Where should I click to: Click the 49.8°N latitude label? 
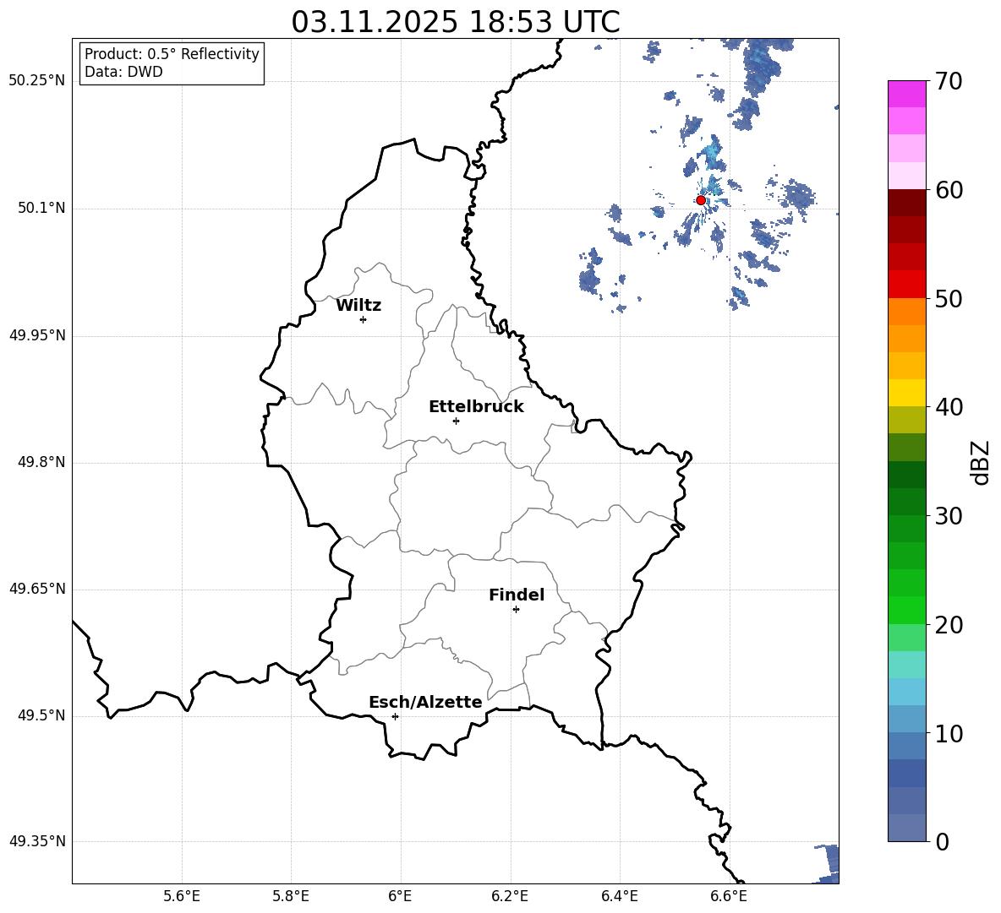[41, 462]
